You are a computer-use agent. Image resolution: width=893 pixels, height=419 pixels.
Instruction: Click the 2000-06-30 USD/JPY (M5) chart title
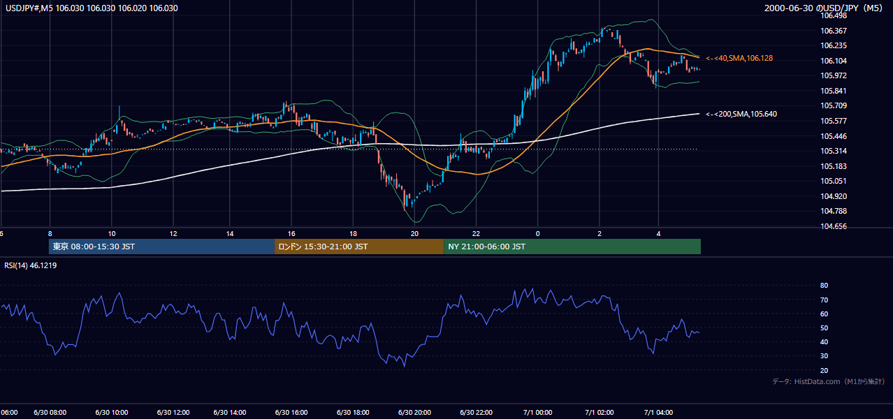(825, 8)
